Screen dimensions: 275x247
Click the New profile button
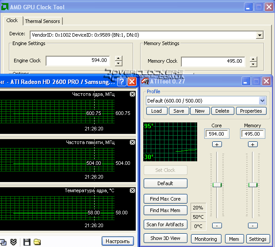coord(200,111)
